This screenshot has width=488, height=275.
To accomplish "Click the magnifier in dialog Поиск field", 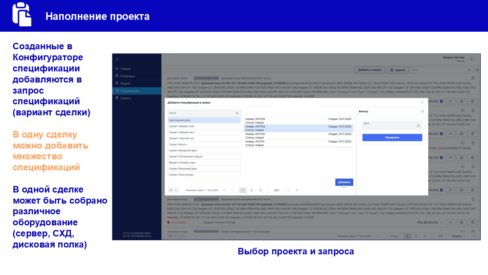I will click(237, 113).
